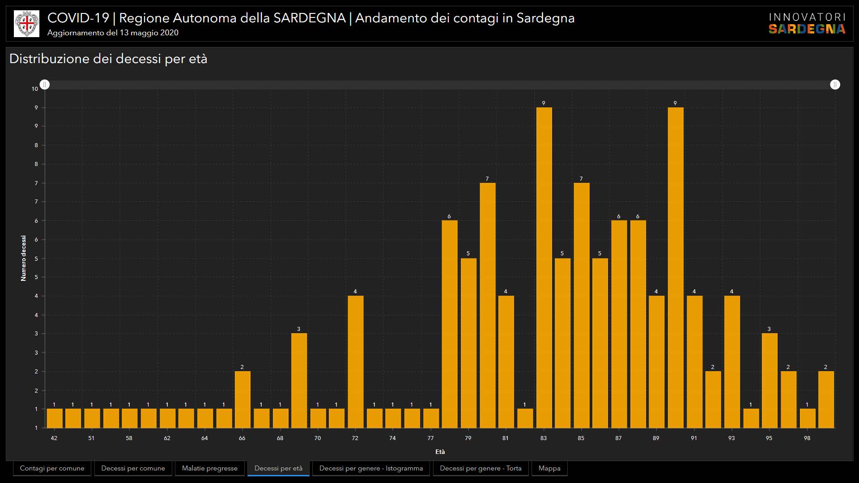
Task: Click the bar for age 85
Action: pos(581,304)
